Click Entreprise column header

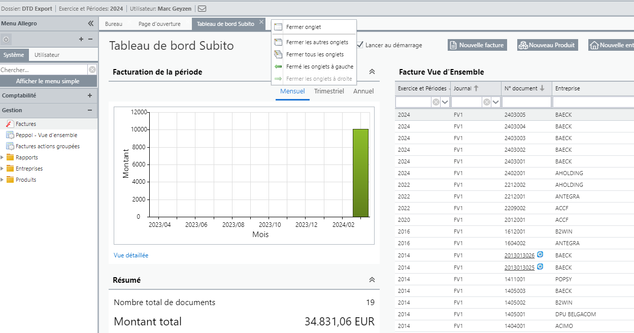coord(593,88)
